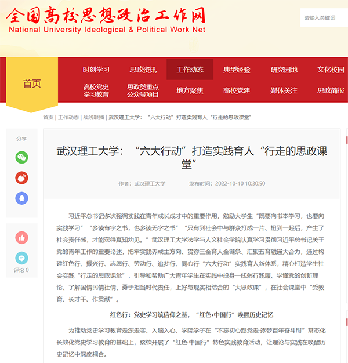Share article via WeChat icon

coord(21,157)
